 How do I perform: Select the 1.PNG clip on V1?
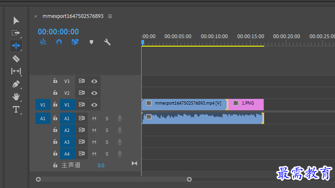(246, 105)
